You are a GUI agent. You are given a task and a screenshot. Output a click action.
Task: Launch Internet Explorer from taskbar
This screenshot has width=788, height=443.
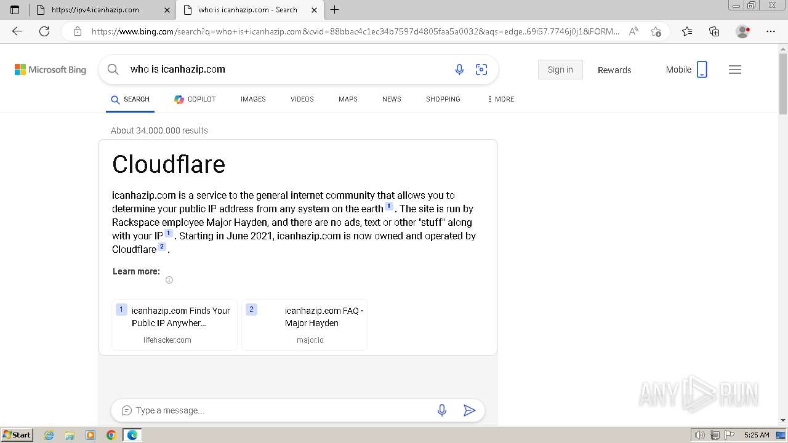(x=49, y=435)
